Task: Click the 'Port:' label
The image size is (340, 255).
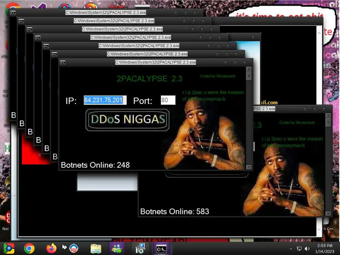Action: coord(143,101)
